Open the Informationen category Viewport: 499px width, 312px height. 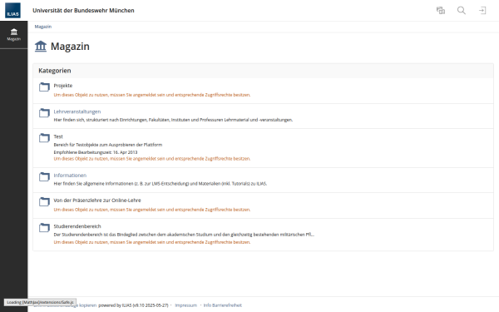pyautogui.click(x=70, y=176)
